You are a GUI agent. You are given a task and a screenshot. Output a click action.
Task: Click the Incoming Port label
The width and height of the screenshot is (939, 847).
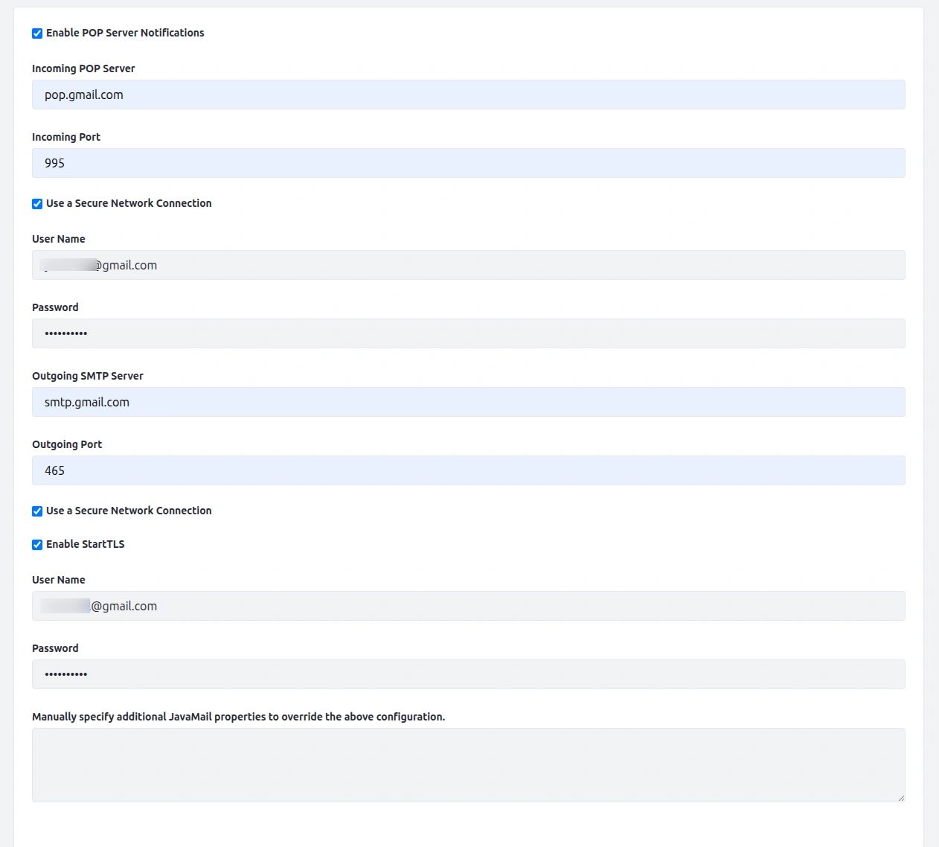[x=66, y=137]
